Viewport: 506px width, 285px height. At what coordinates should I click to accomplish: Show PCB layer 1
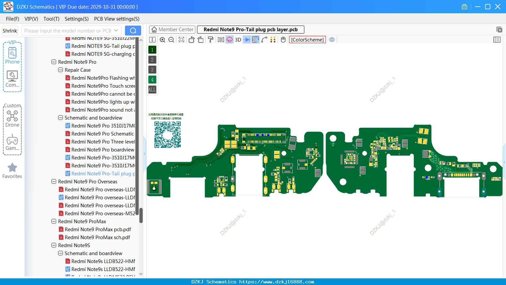tap(152, 50)
